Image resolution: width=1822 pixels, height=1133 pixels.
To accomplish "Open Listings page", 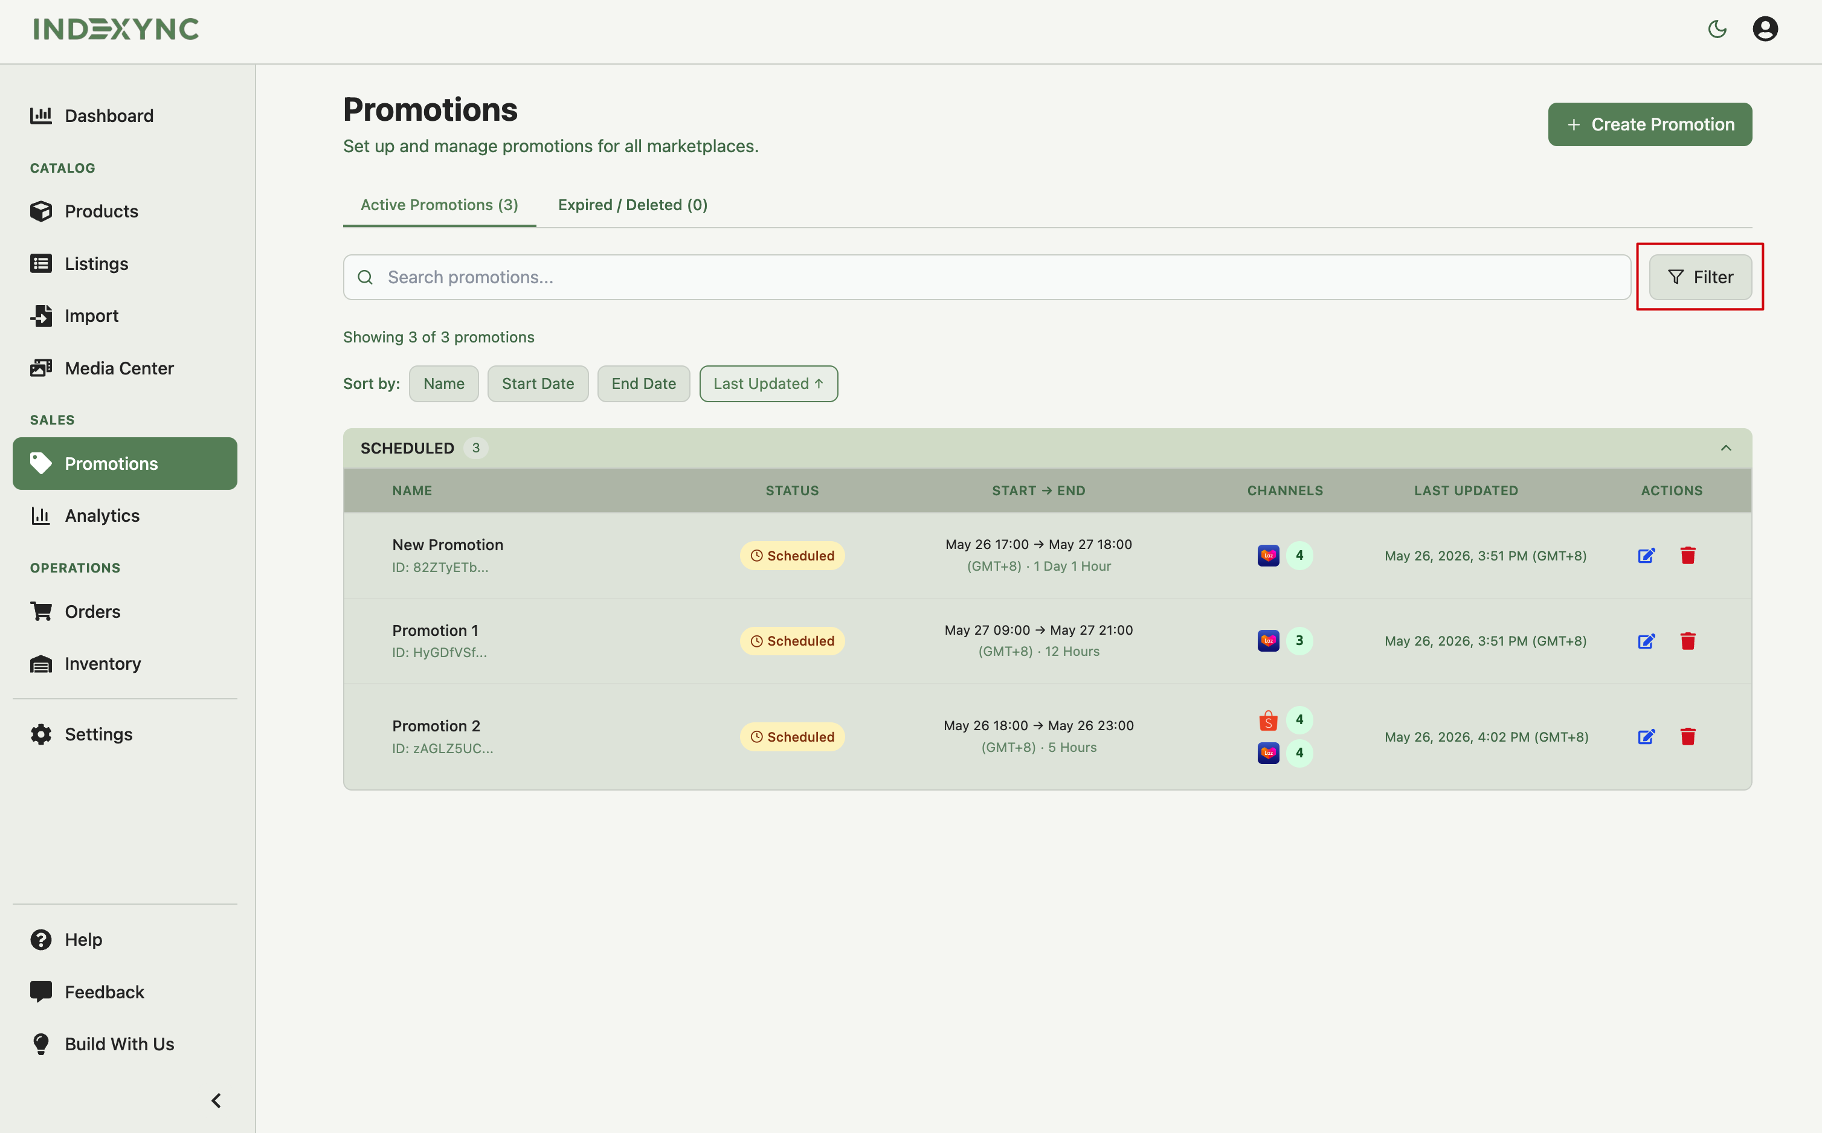I will [x=125, y=264].
